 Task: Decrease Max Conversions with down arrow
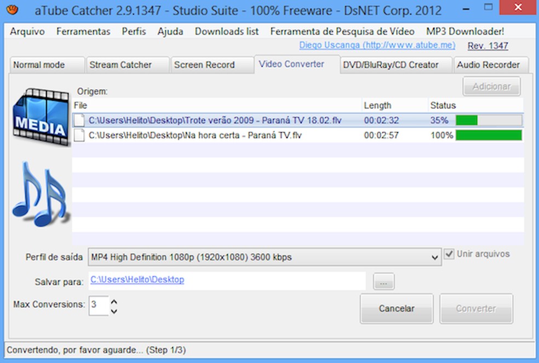click(114, 311)
